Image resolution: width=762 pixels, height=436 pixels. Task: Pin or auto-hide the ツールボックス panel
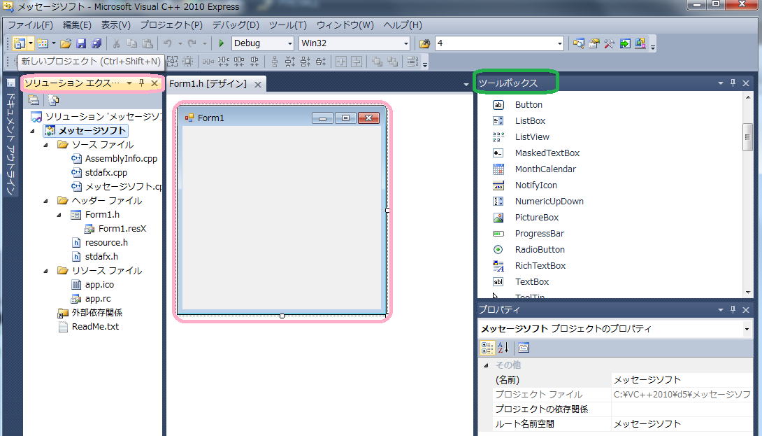tap(733, 83)
